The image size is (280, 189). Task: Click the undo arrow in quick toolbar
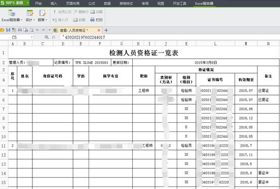coord(37,30)
